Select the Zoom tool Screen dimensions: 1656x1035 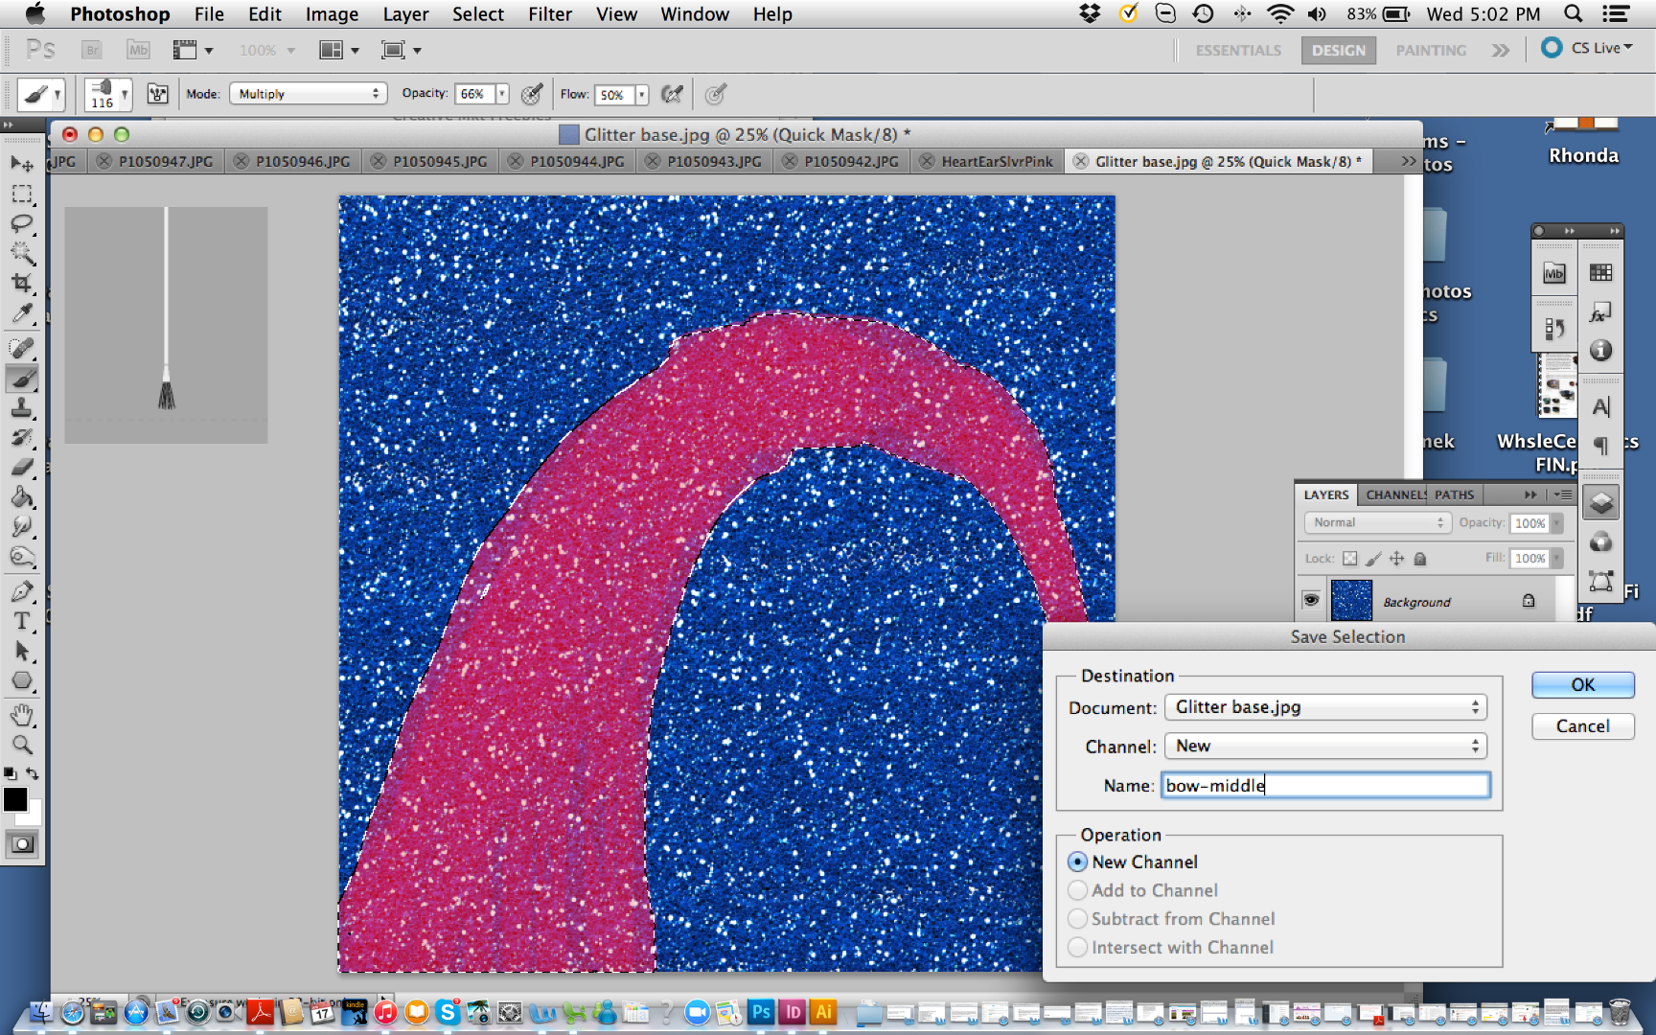coord(22,746)
